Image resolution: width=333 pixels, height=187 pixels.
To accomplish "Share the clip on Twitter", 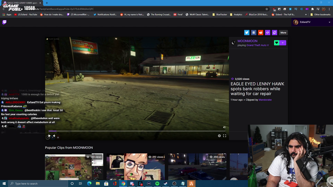I will [x=247, y=33].
